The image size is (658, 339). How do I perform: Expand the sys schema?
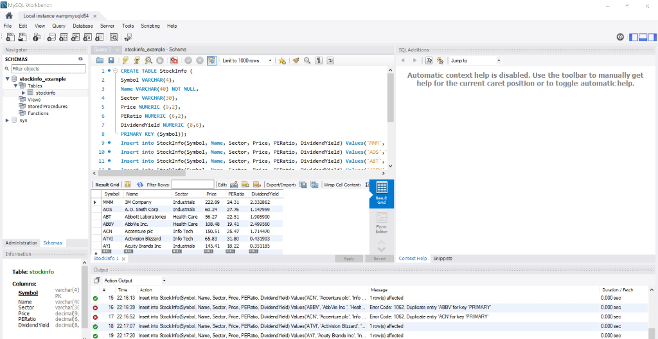pyautogui.click(x=8, y=120)
